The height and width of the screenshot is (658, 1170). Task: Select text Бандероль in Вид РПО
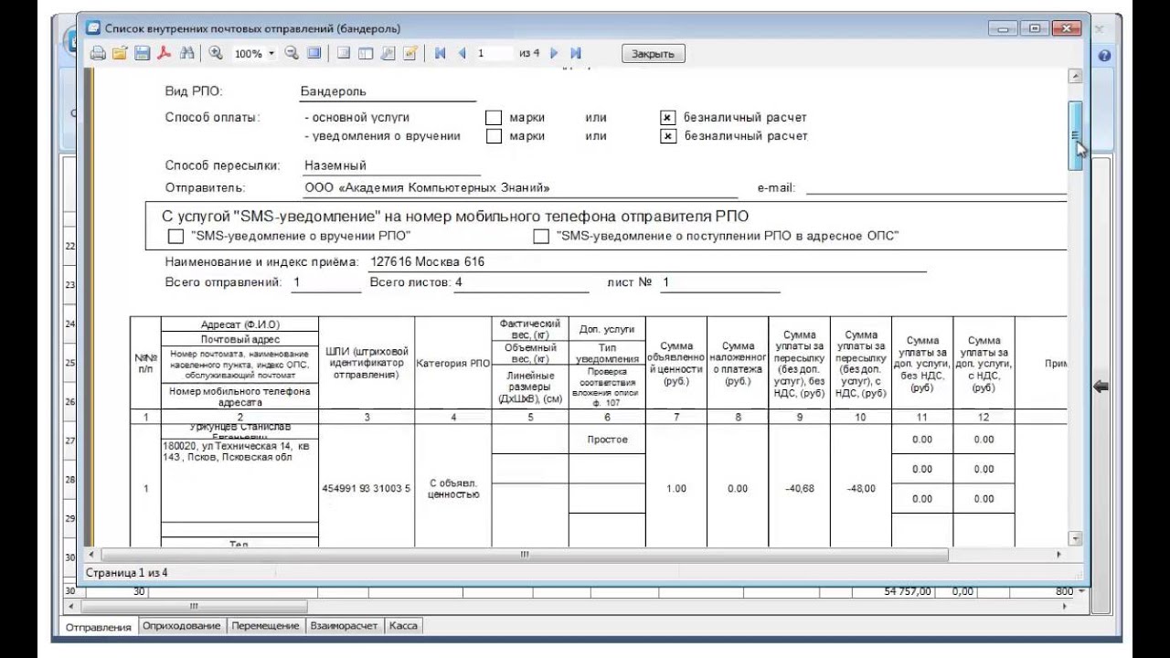tap(333, 91)
